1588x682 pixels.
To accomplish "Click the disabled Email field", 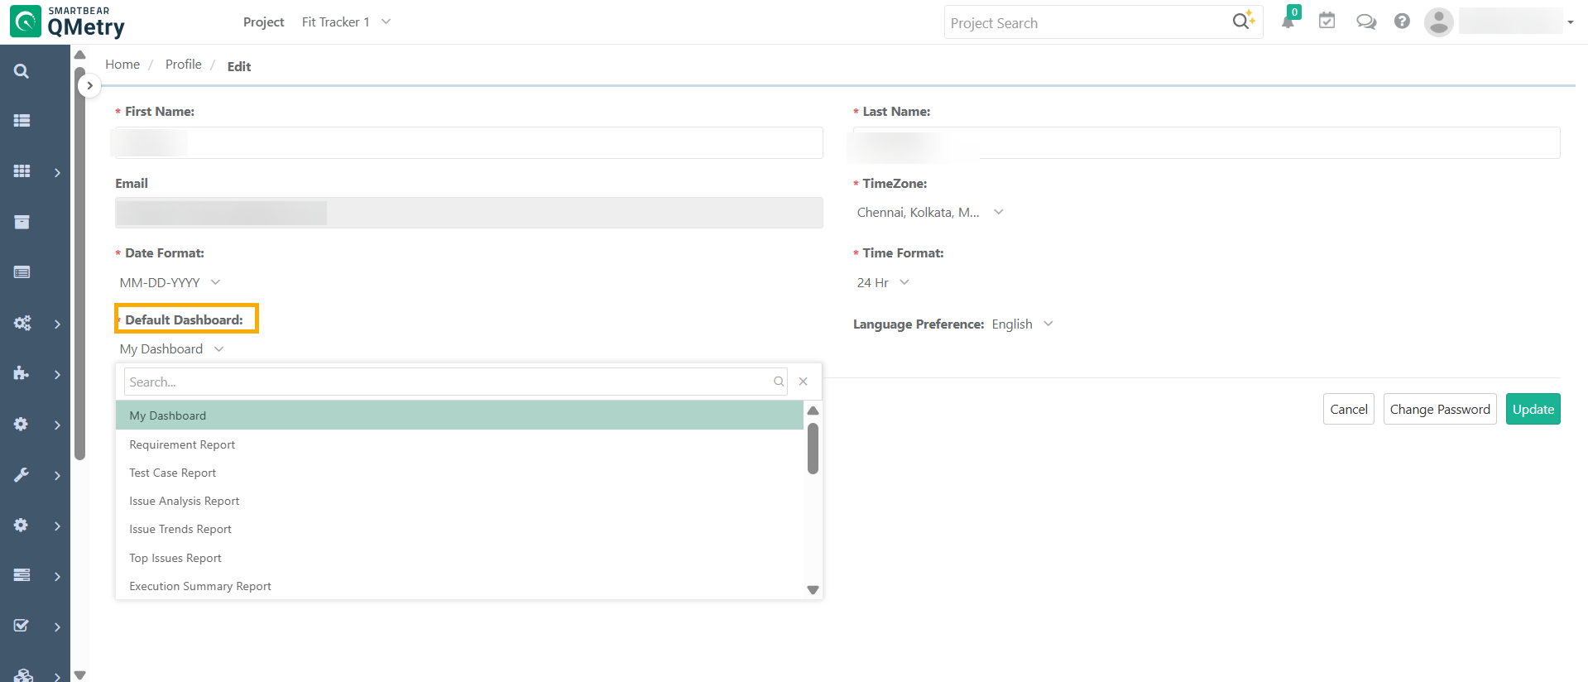I will 468,213.
